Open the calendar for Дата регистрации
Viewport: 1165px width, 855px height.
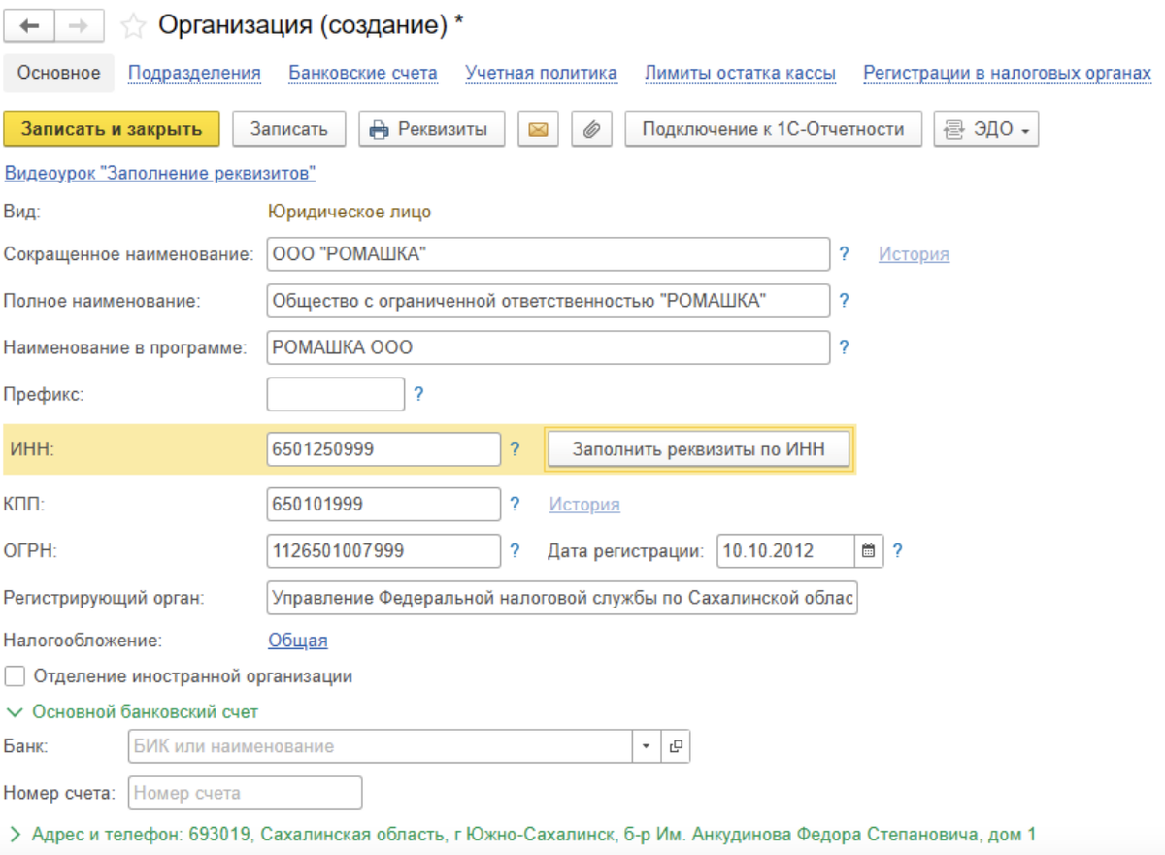[x=869, y=551]
